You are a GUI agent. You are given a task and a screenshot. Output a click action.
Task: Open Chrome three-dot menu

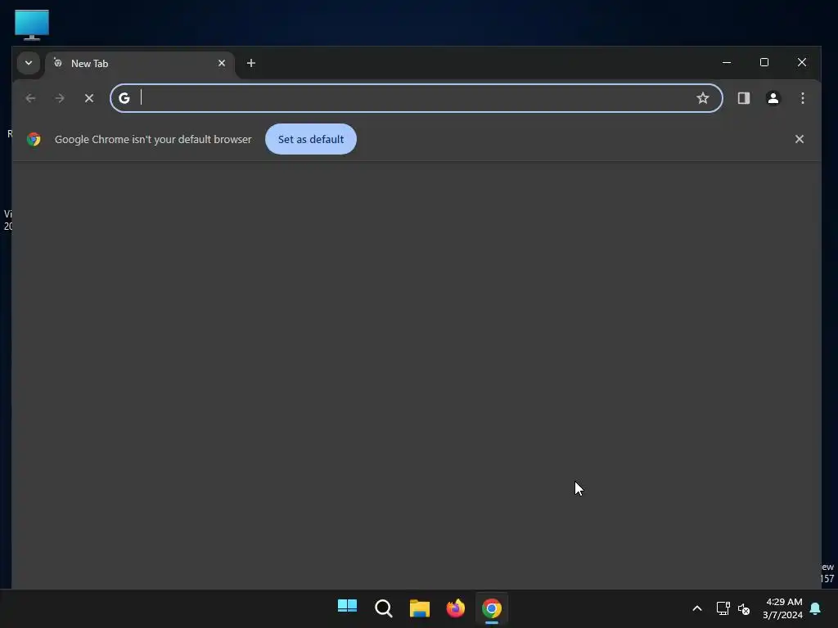pos(802,98)
